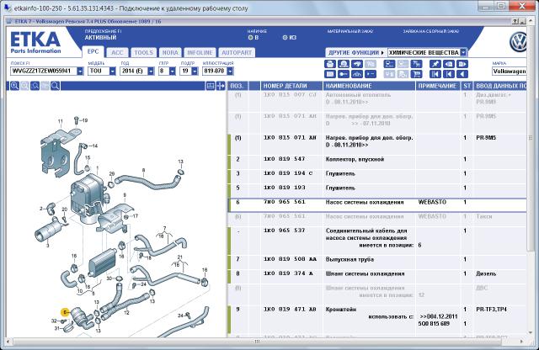Click the print icon in the toolbar
539x350 pixels.
329,64
